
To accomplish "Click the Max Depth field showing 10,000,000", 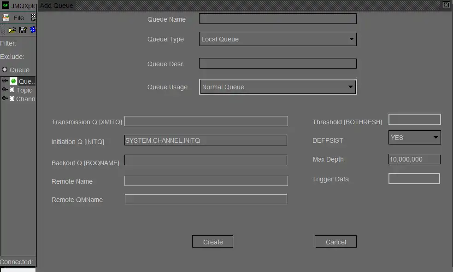I will 415,159.
